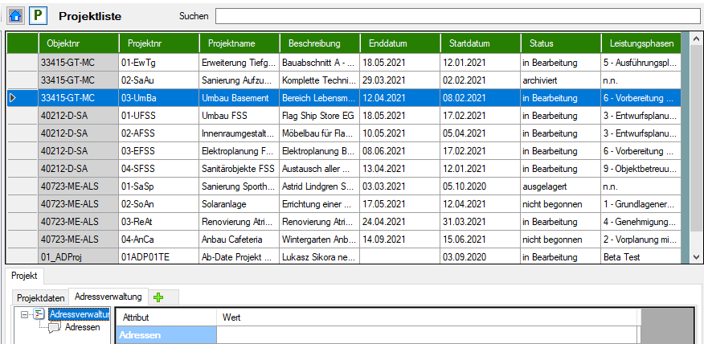The height and width of the screenshot is (344, 704).
Task: Click project number 04-SFSS
Action: tap(159, 169)
